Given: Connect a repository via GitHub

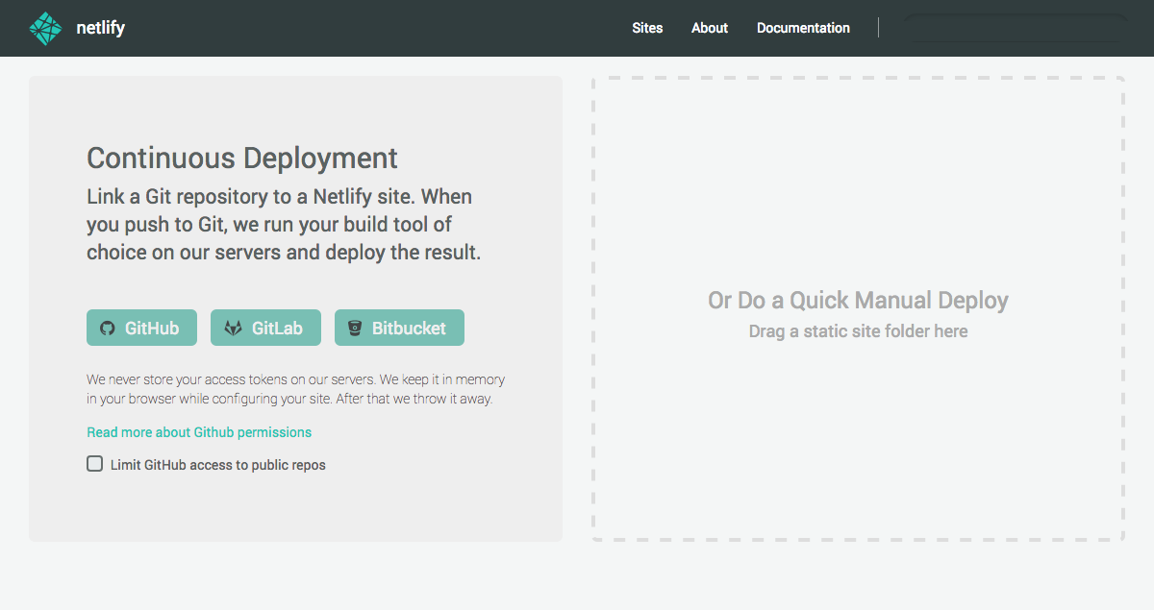Looking at the screenshot, I should coord(141,328).
